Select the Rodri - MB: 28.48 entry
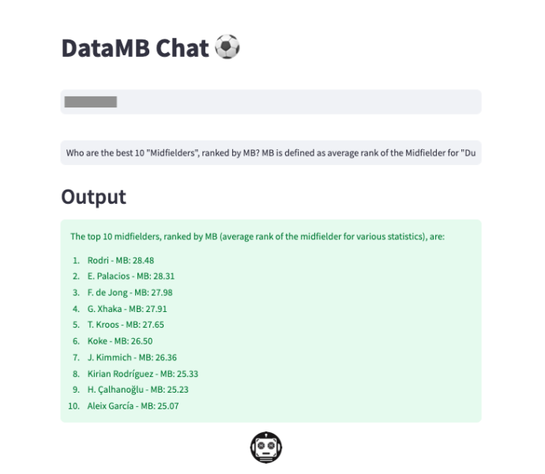This screenshot has height=474, width=545. tap(121, 261)
